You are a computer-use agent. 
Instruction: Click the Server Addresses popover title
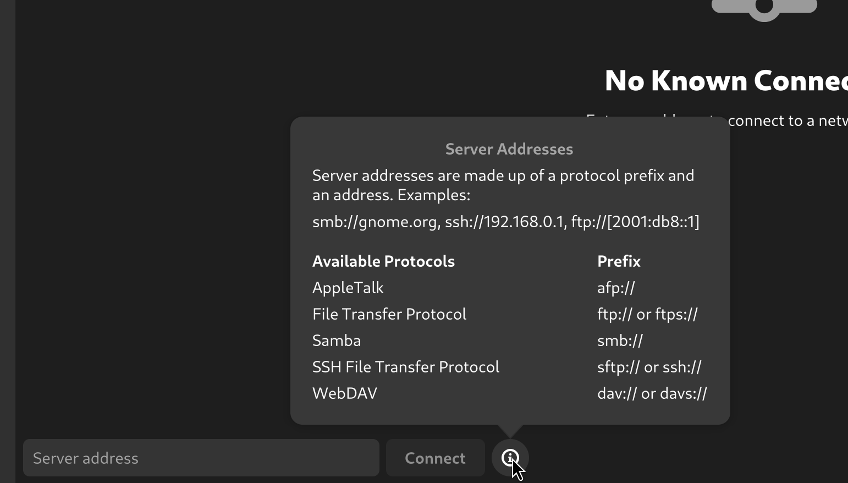coord(509,149)
